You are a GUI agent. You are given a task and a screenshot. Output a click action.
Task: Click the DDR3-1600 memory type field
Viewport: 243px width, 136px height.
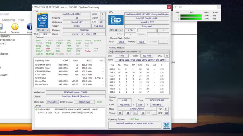coord(142,60)
